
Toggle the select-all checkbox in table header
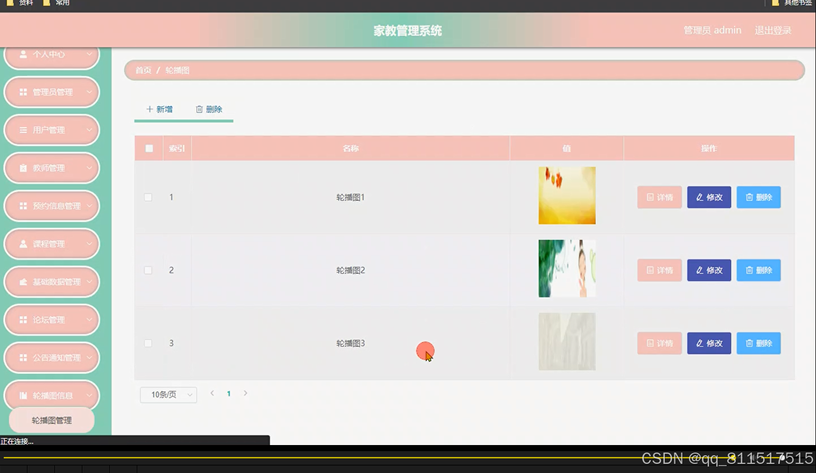click(x=148, y=148)
